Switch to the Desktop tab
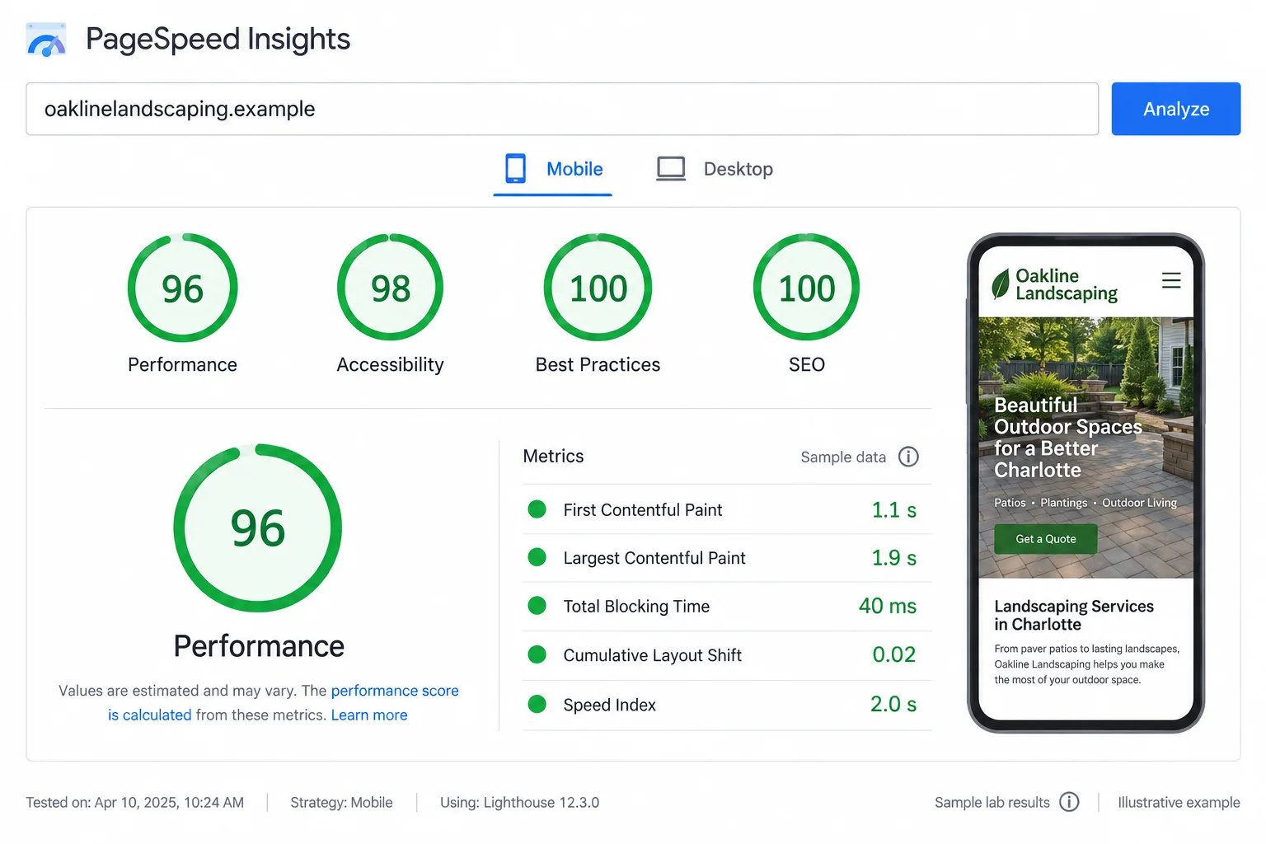The height and width of the screenshot is (844, 1266). [x=715, y=169]
